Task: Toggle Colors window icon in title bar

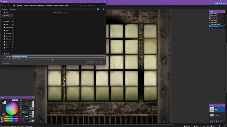Action: coord(221,3)
